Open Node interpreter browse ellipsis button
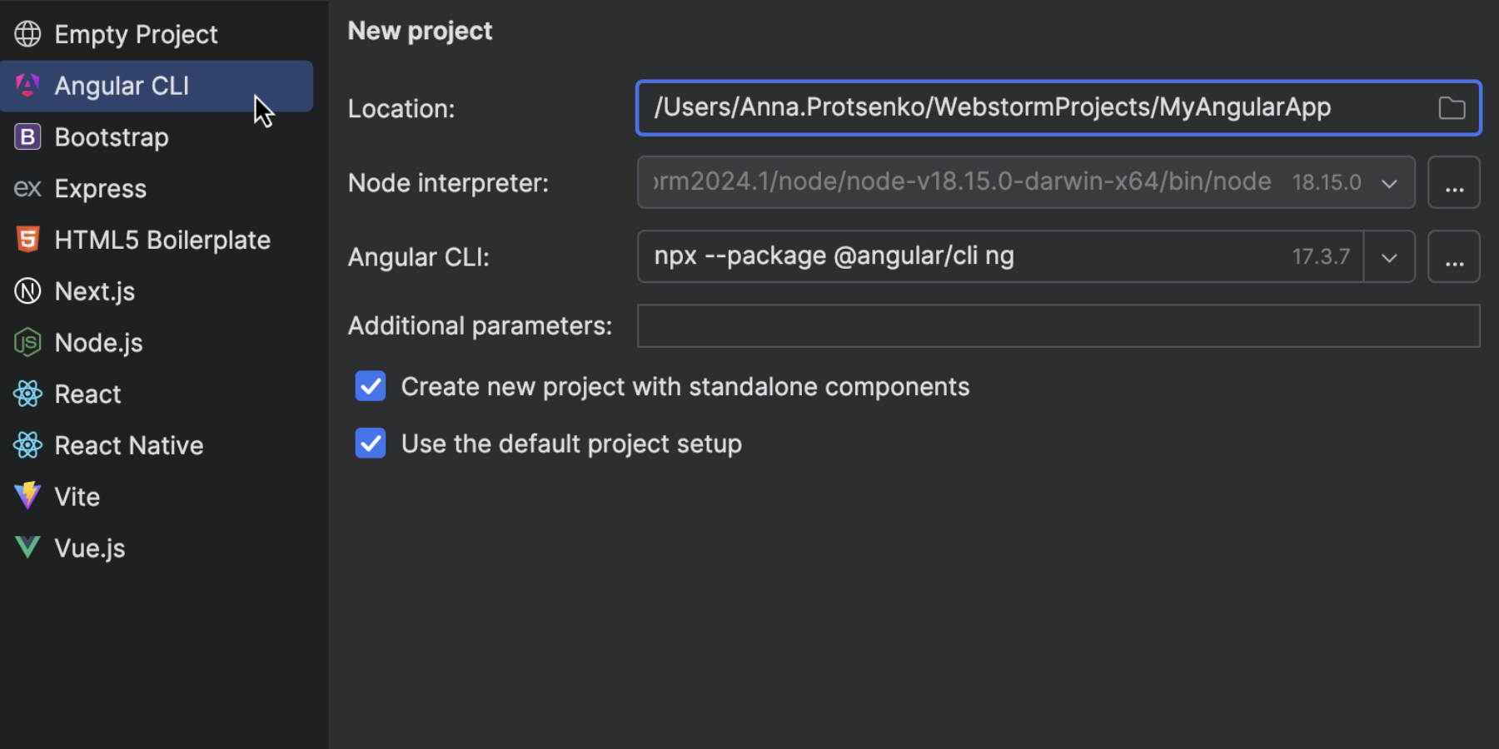This screenshot has width=1499, height=749. point(1454,182)
